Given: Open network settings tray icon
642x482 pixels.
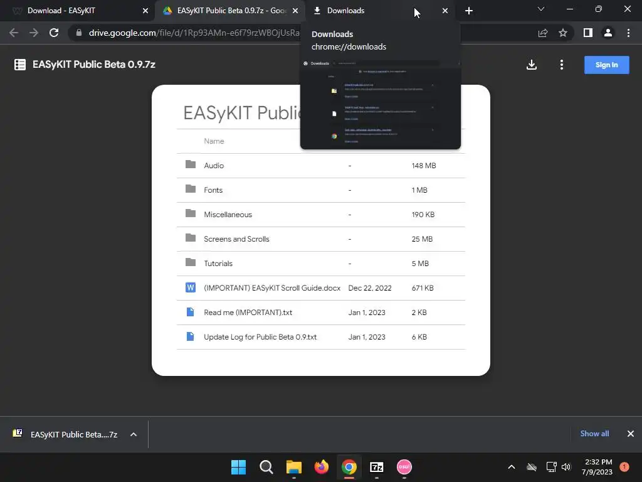Looking at the screenshot, I should pos(552,467).
